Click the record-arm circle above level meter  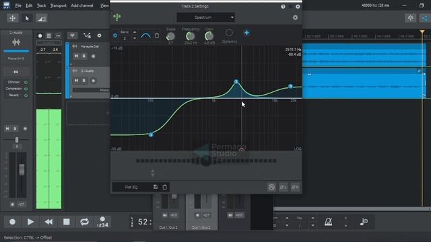pos(40,36)
